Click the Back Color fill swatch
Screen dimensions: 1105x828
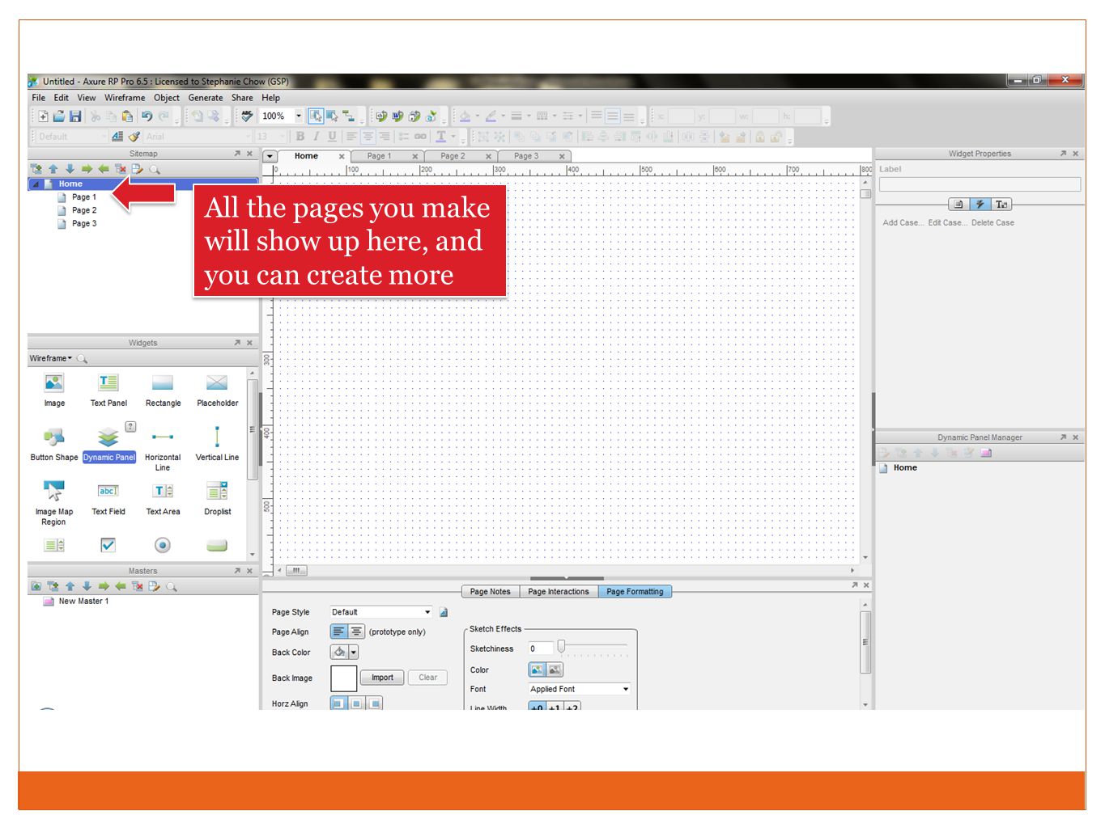340,652
